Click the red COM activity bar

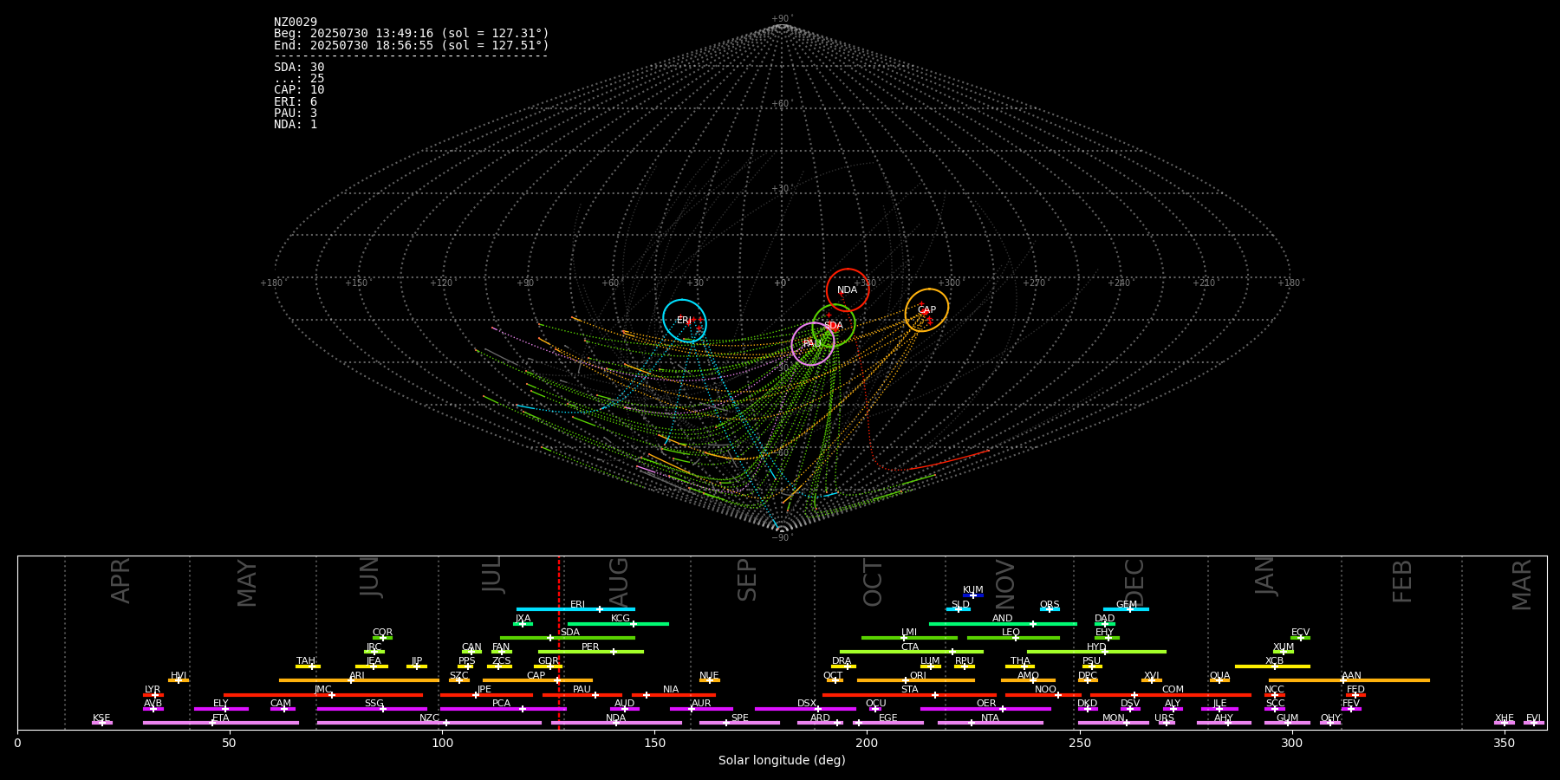coord(1171,694)
